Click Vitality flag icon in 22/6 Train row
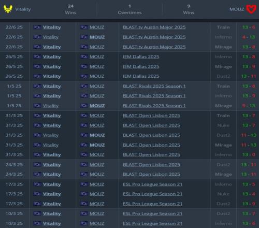Image resolution: width=259 pixels, height=228 pixels. (37, 27)
